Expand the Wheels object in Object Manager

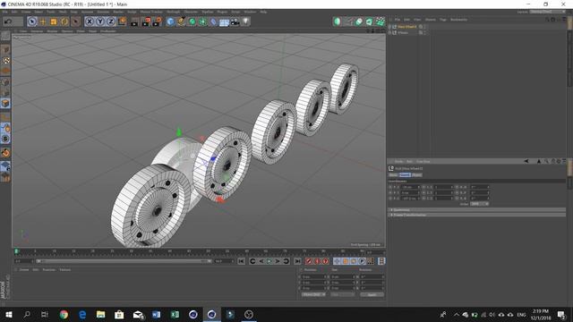(x=389, y=32)
